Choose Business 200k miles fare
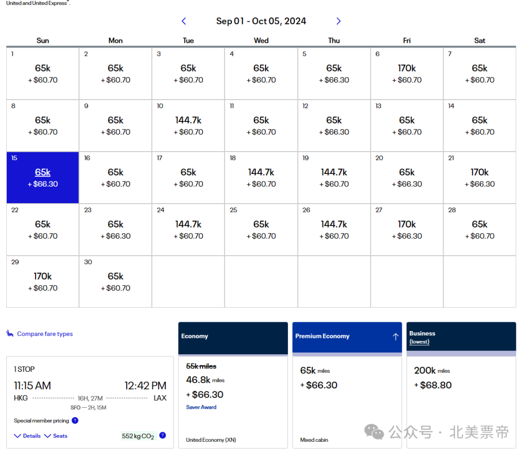Screen dimensions: 526x453 [x=461, y=402]
